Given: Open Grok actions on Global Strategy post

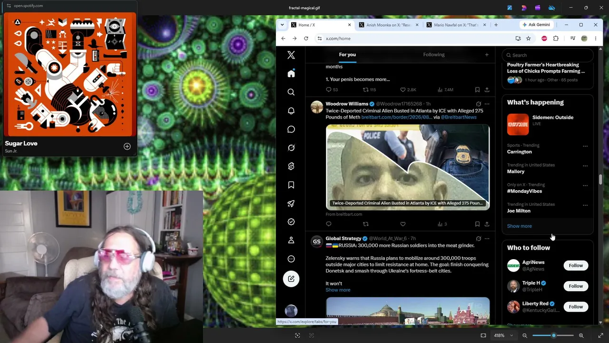Looking at the screenshot, I should pyautogui.click(x=478, y=239).
